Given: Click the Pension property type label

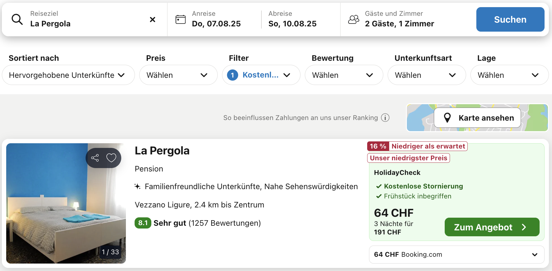Looking at the screenshot, I should [x=149, y=169].
